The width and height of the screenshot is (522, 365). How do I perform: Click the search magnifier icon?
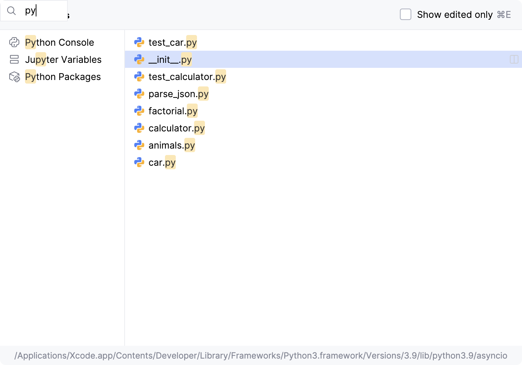pos(11,11)
